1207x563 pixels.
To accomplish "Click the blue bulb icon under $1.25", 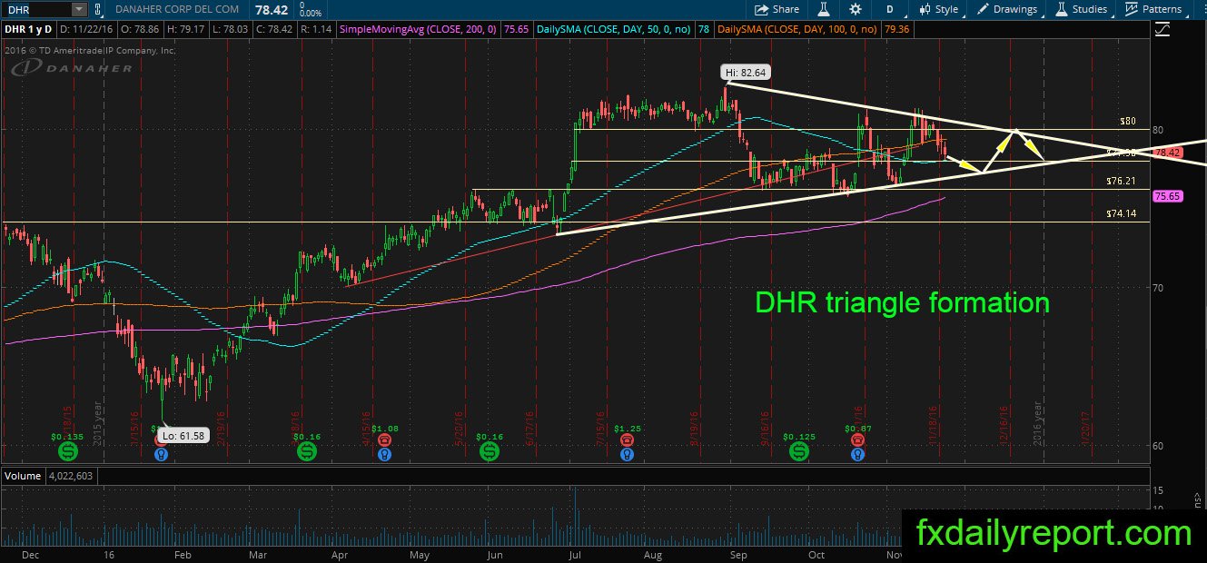I will click(627, 452).
